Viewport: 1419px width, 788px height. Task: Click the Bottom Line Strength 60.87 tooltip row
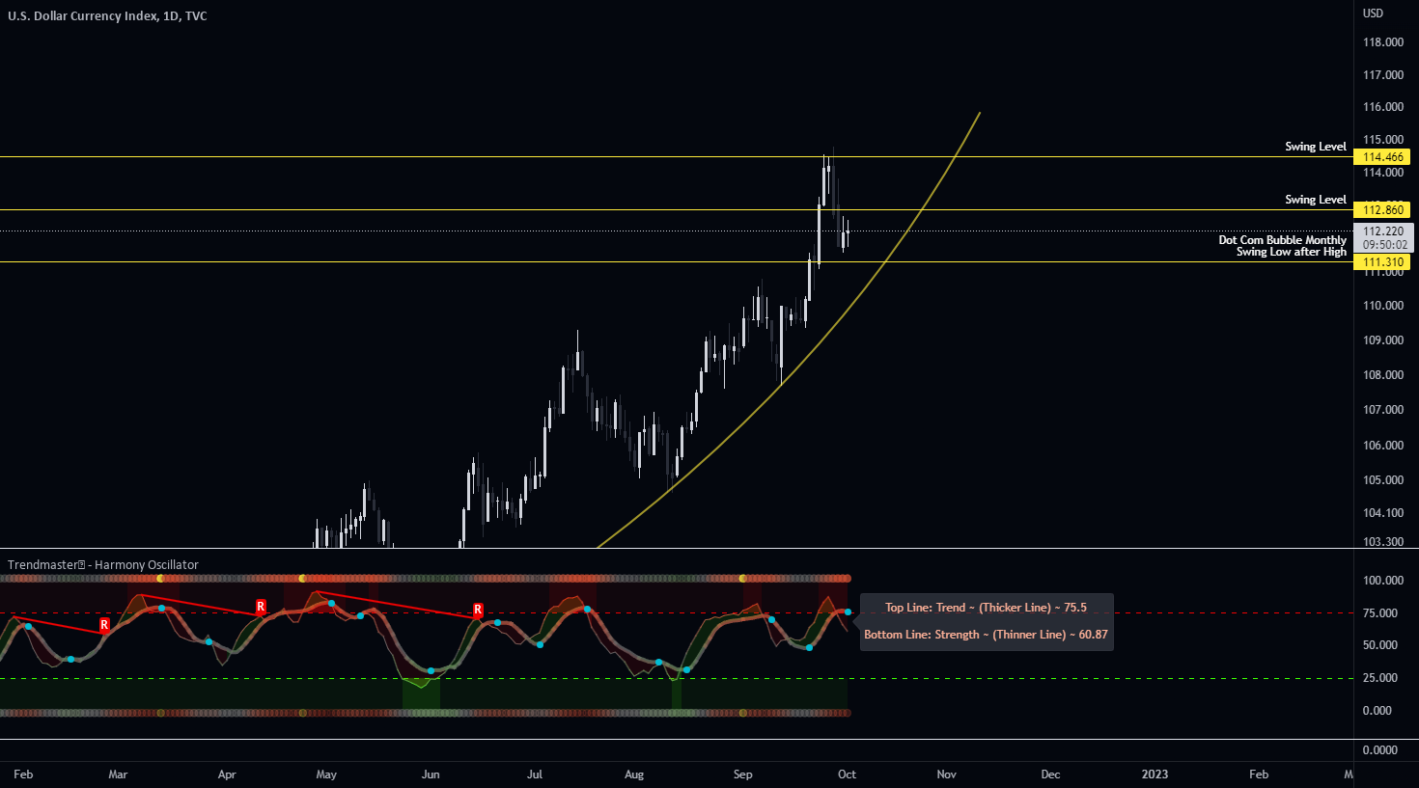[x=986, y=635]
